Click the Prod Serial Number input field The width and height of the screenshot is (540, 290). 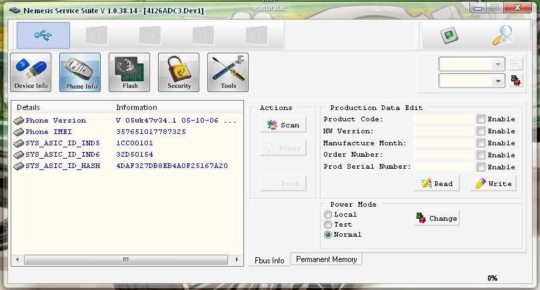tap(443, 167)
